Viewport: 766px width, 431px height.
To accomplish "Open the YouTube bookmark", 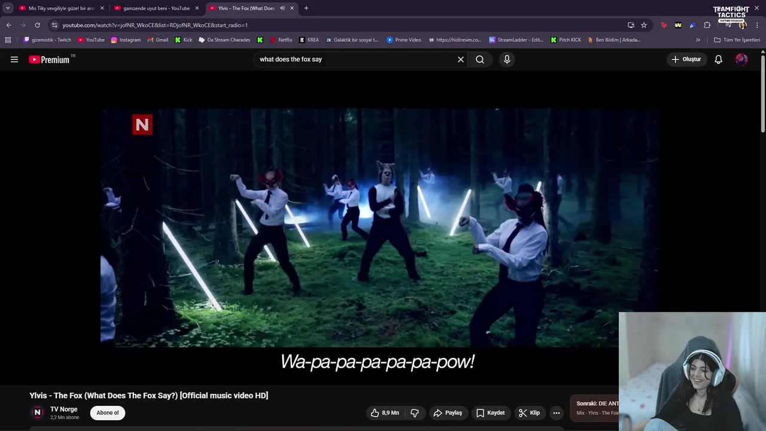I will coord(91,40).
